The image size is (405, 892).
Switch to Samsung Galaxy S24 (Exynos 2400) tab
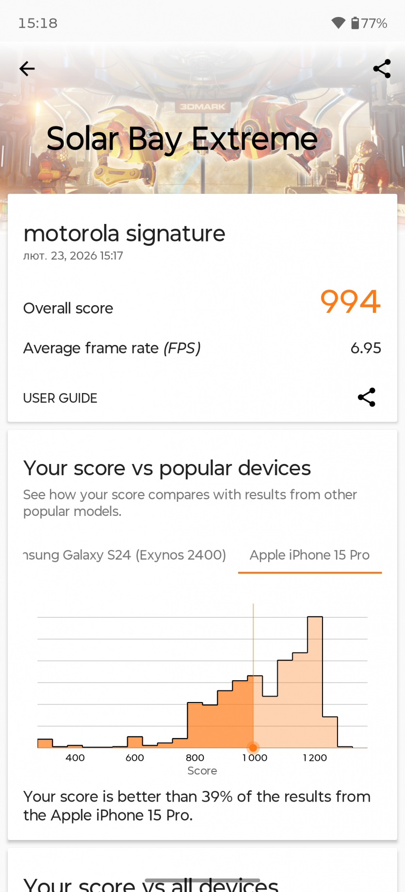coord(125,555)
